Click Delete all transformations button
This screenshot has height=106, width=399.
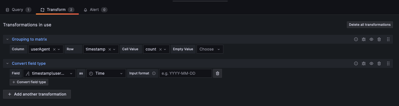coord(370,25)
